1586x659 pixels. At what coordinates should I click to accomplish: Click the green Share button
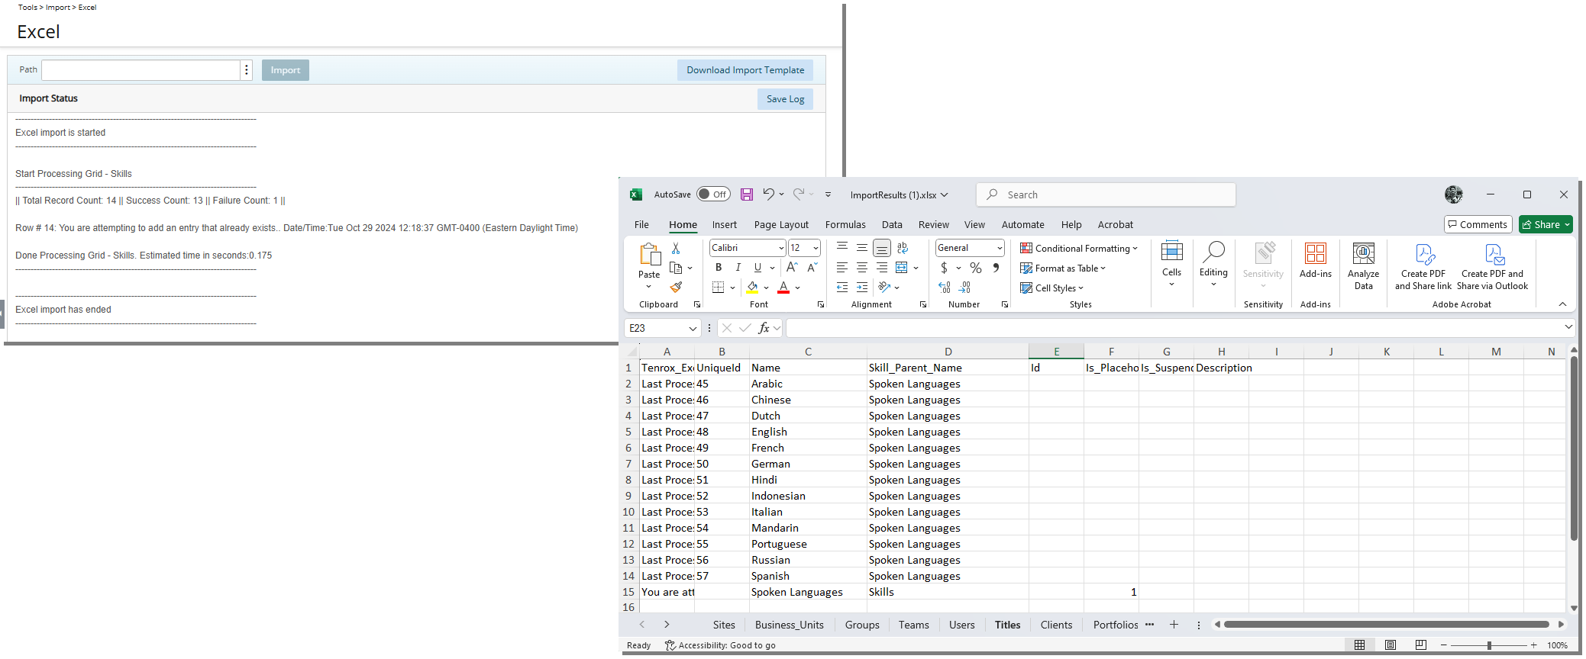(x=1546, y=224)
